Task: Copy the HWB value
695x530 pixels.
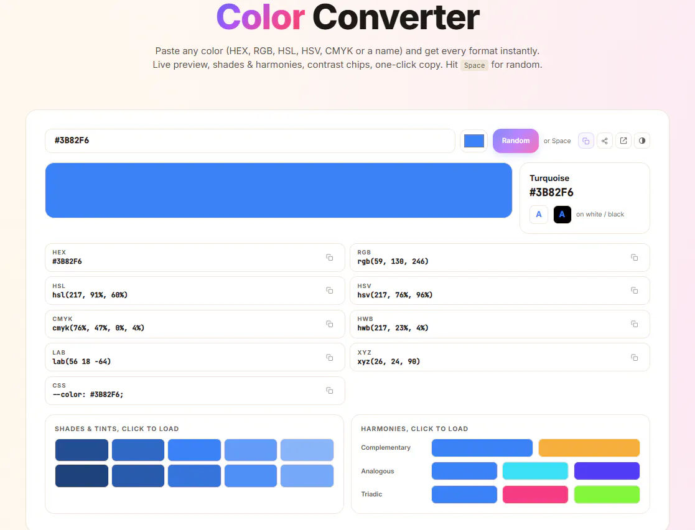Action: tap(634, 324)
